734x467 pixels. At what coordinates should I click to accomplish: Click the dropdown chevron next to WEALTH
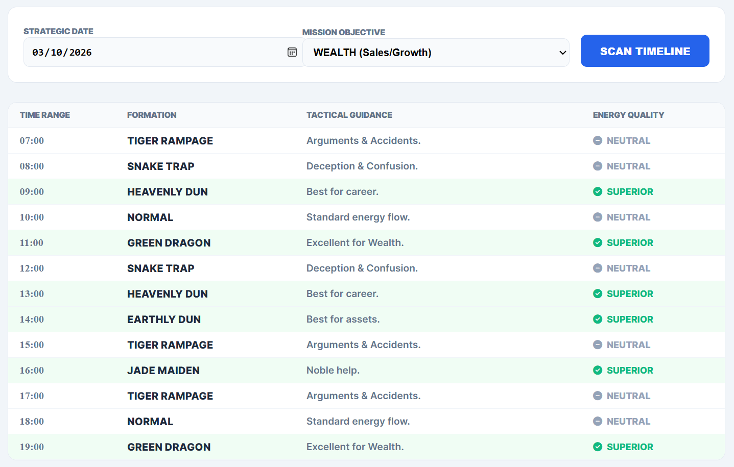point(562,53)
